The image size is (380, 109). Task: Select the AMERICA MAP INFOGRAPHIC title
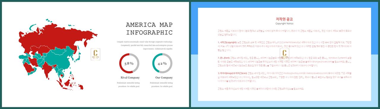[x=149, y=29]
